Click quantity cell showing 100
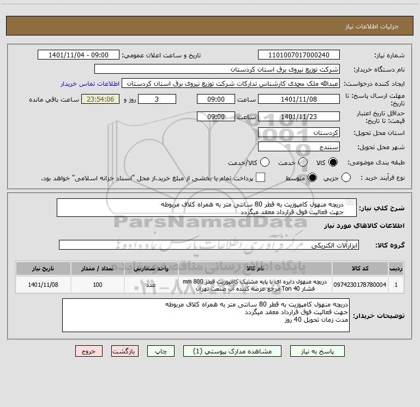The image size is (420, 407). (x=98, y=285)
